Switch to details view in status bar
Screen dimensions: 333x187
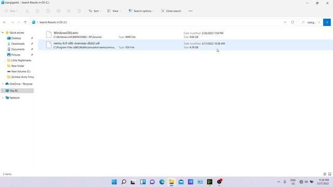(x=325, y=174)
